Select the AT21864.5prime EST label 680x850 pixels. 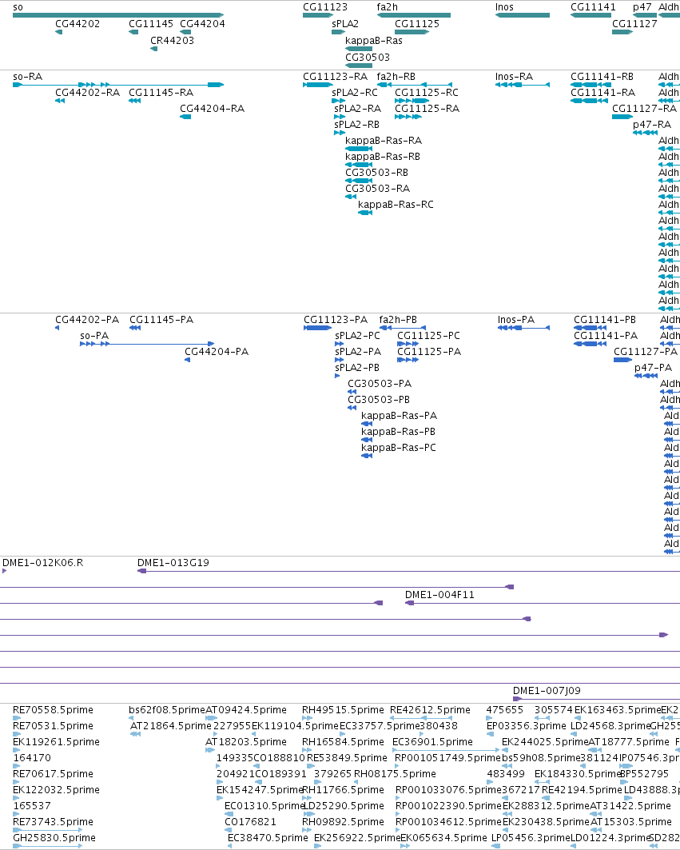coord(171,726)
